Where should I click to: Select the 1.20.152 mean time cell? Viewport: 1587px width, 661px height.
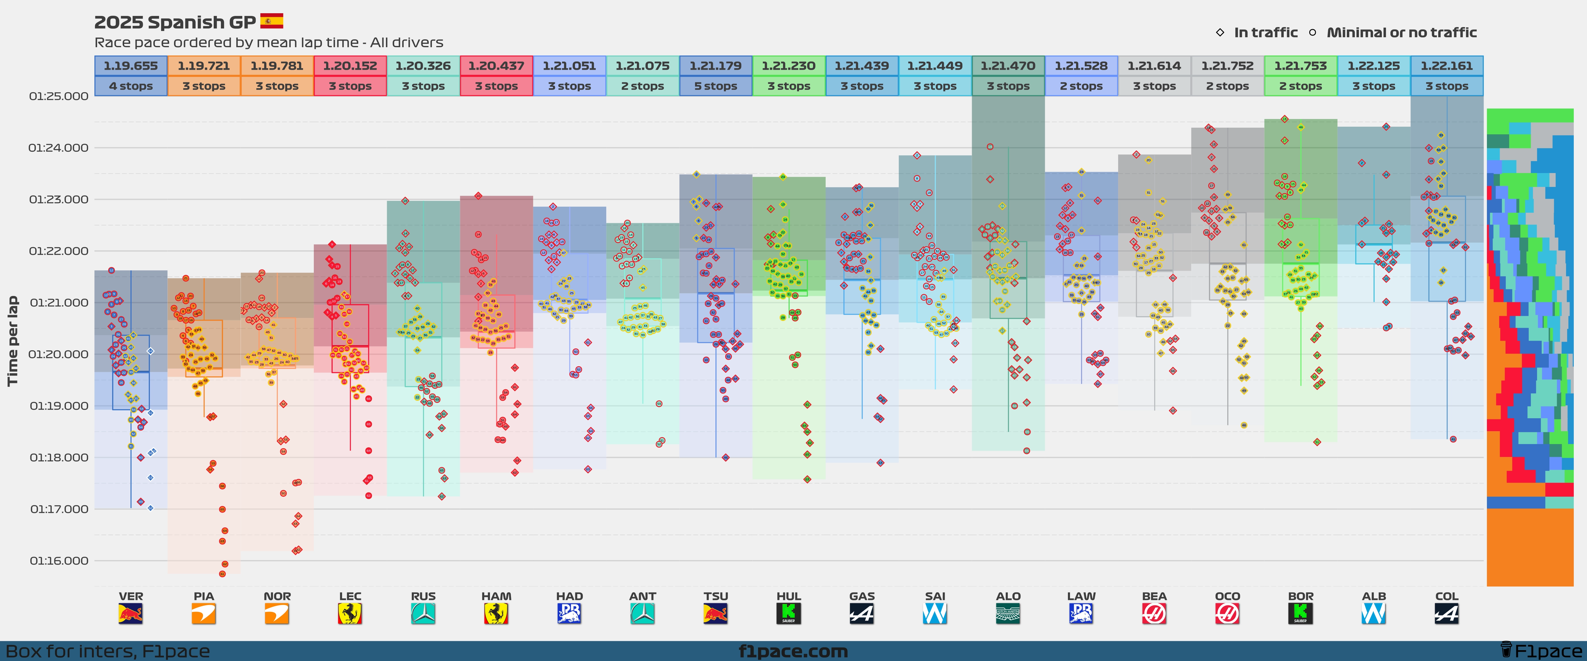click(350, 66)
